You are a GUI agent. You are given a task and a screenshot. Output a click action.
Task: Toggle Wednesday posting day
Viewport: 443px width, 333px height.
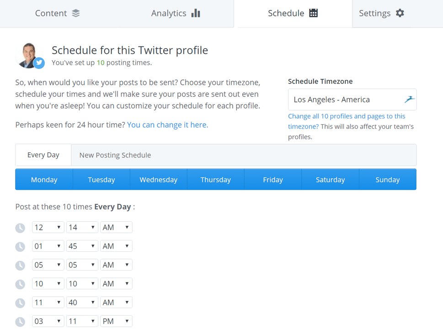click(x=159, y=179)
